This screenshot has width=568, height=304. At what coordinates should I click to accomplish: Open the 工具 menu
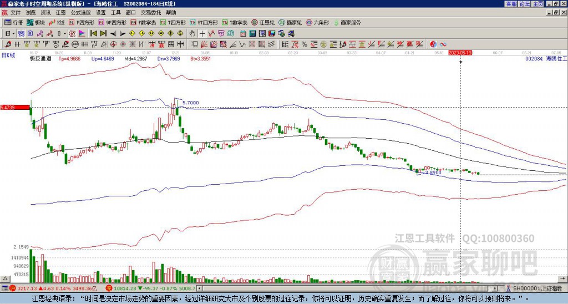point(116,13)
